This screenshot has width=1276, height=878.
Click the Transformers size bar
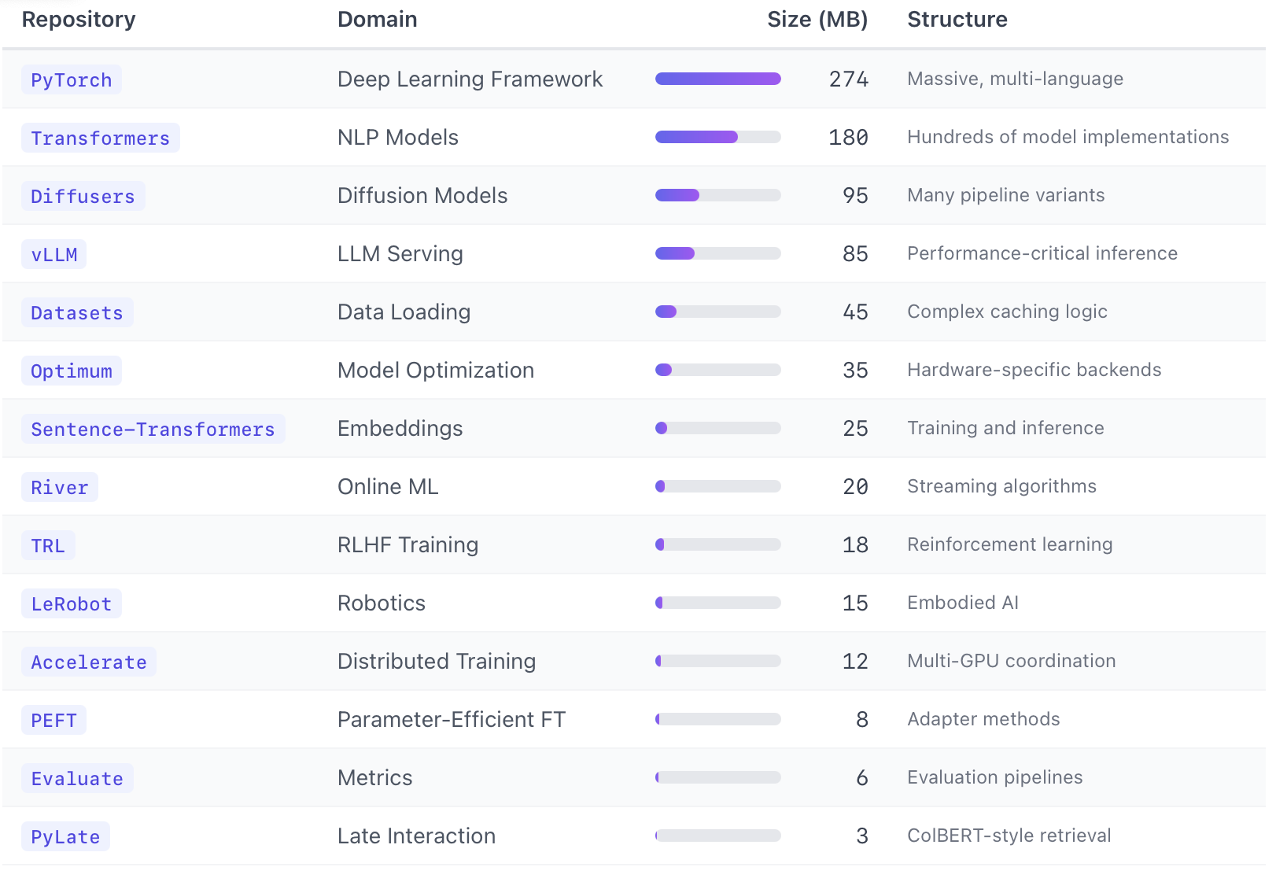coord(718,137)
